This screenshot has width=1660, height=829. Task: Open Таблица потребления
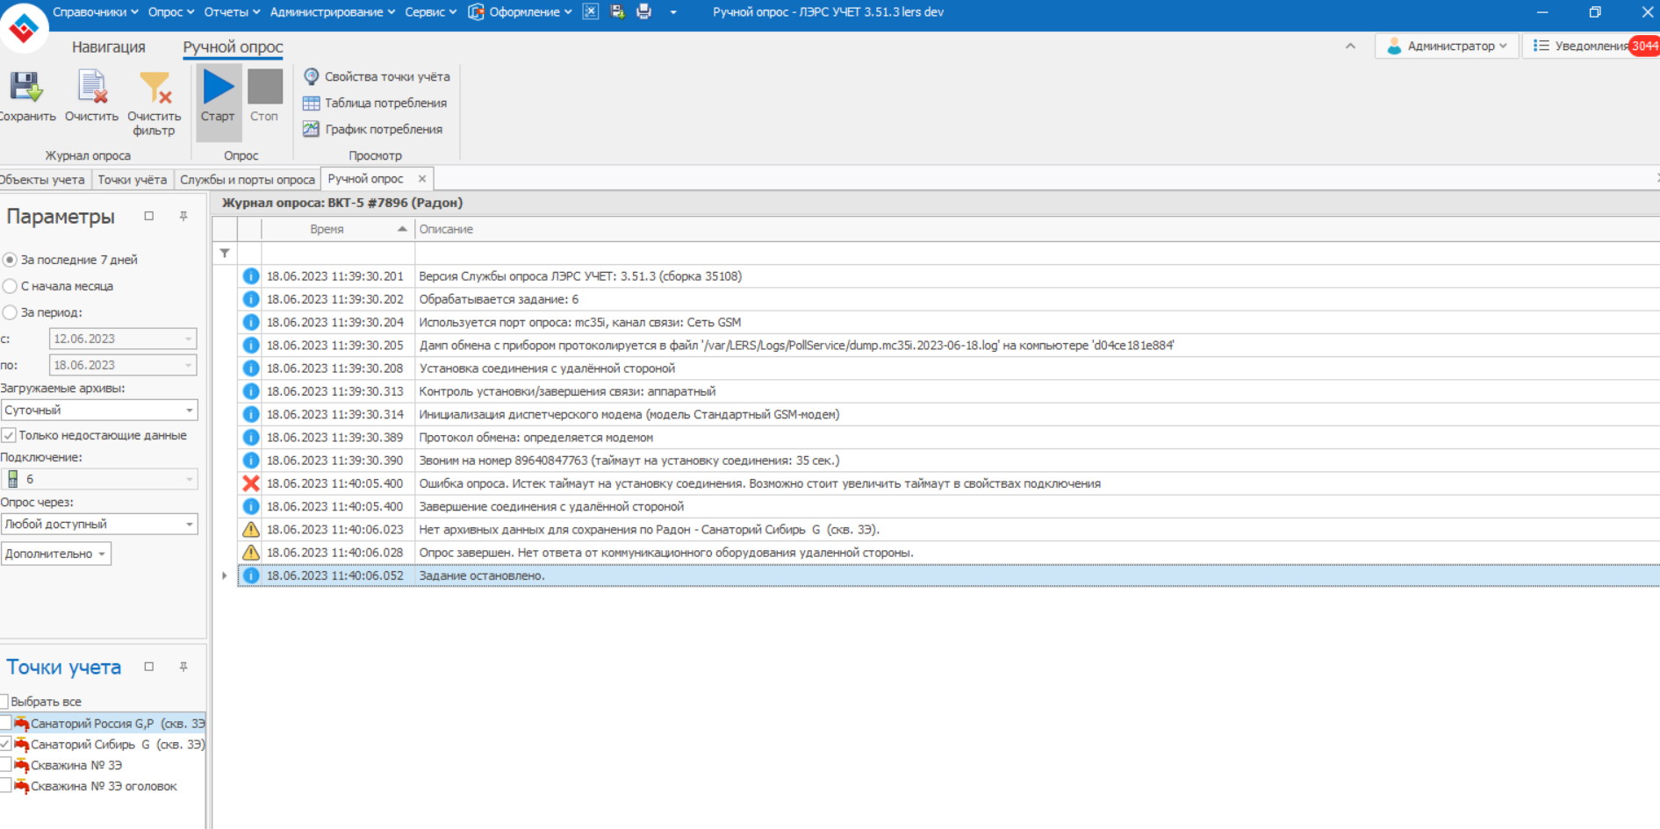tap(375, 103)
